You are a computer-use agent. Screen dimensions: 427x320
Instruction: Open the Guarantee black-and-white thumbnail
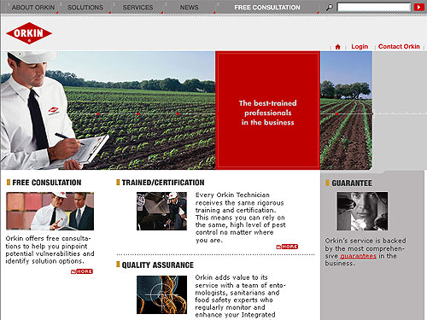tap(362, 211)
